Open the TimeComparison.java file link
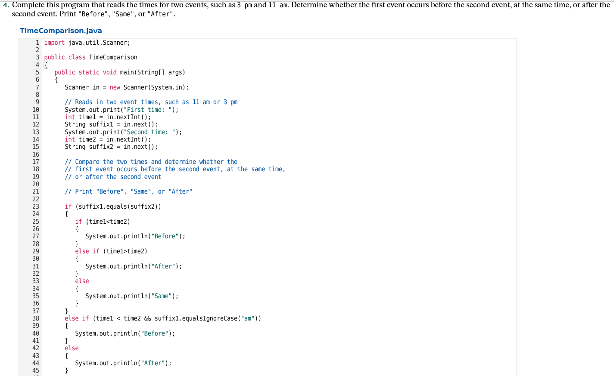The width and height of the screenshot is (614, 376). pos(61,31)
